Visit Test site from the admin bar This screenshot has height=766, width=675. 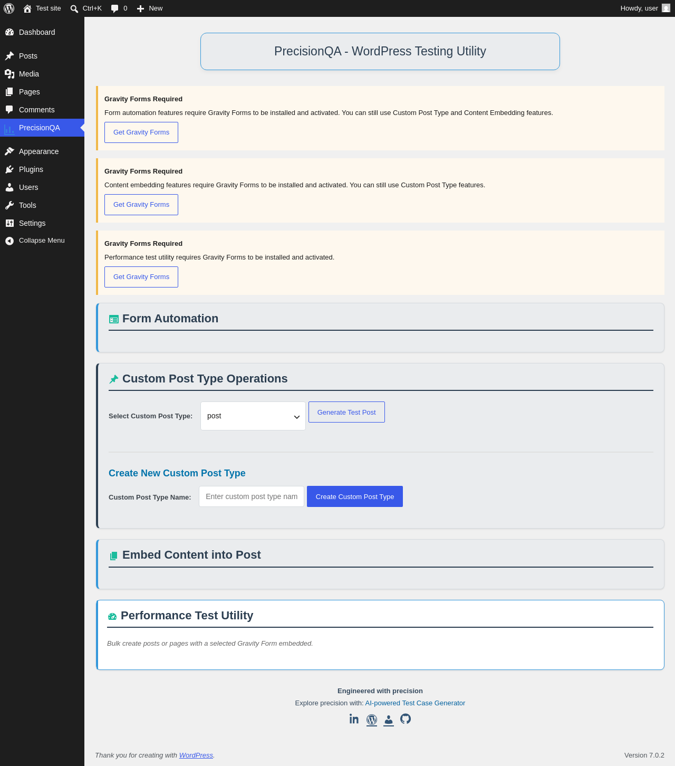(x=42, y=8)
